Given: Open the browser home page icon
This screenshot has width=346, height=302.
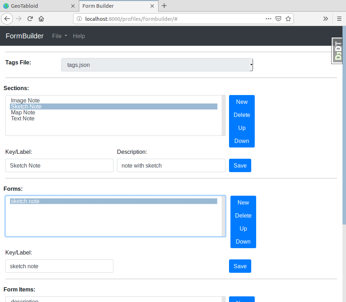Looking at the screenshot, I should pos(41,19).
